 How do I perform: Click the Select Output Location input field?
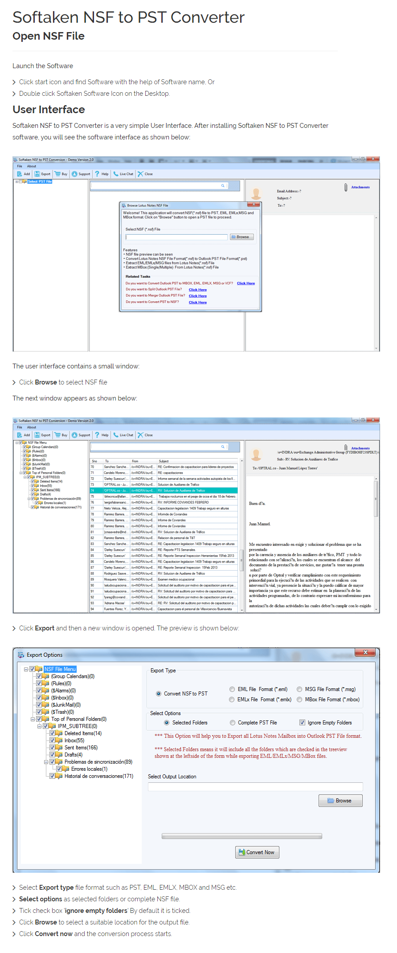coord(255,787)
